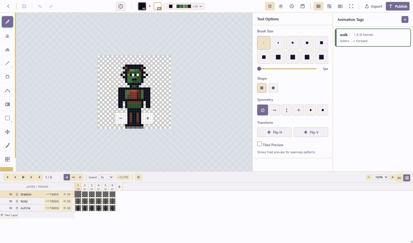
Task: Select frame 5 column header
Action: click(106, 187)
